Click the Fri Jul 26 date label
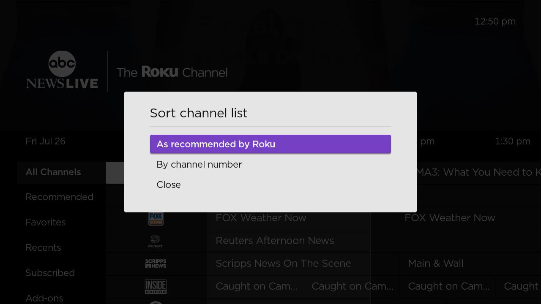541x304 pixels. (x=46, y=141)
